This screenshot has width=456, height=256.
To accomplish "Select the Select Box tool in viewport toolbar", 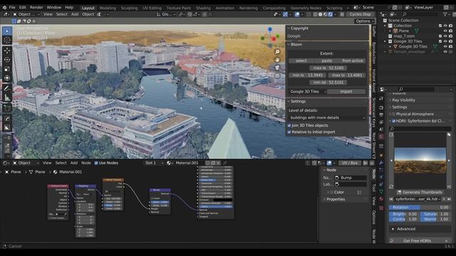I will 7,31.
